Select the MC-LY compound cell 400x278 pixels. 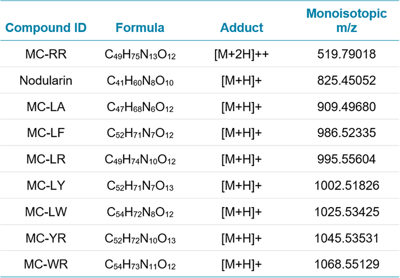(46, 186)
